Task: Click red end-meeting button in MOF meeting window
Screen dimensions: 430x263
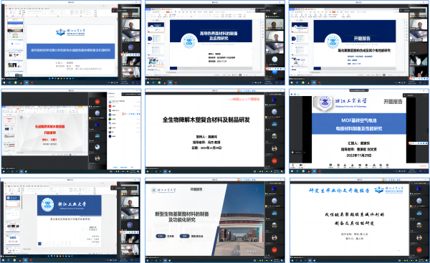Action: (x=424, y=166)
